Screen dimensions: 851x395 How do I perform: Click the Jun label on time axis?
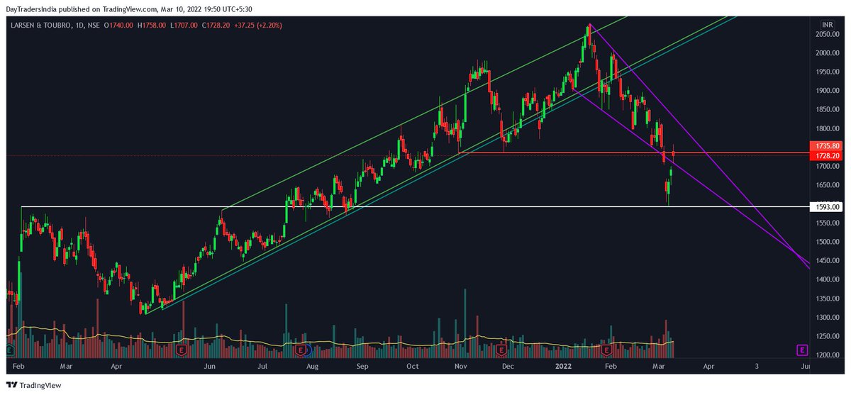click(x=209, y=367)
